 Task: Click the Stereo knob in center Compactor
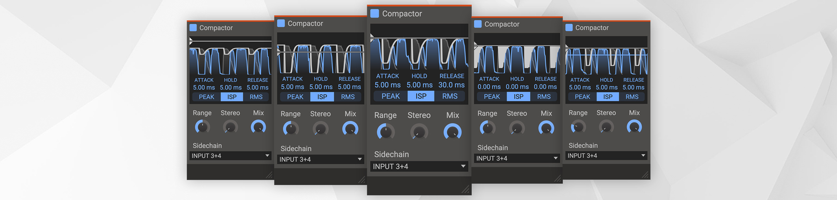pos(419,132)
